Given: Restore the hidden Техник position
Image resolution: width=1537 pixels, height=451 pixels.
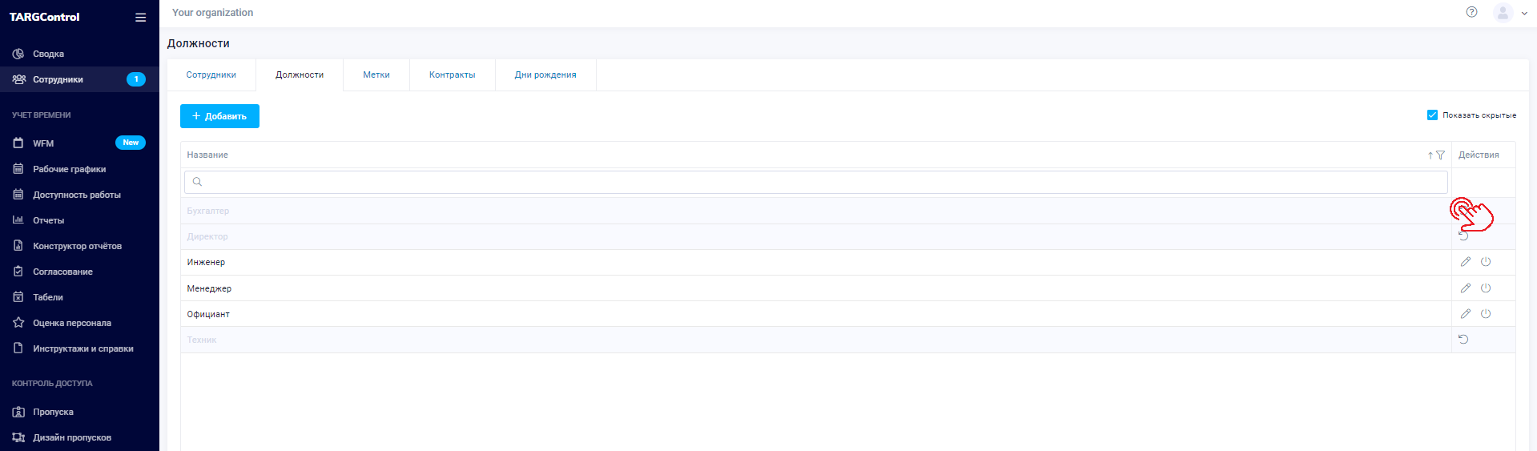Looking at the screenshot, I should [1463, 339].
